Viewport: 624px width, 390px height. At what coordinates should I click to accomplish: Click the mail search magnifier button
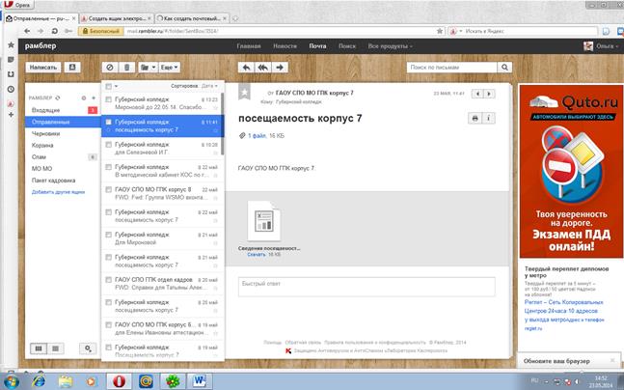(504, 68)
